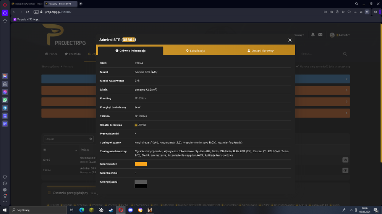Select the orange Kolor świateł swatch
This screenshot has width=382, height=214.
pos(141,164)
